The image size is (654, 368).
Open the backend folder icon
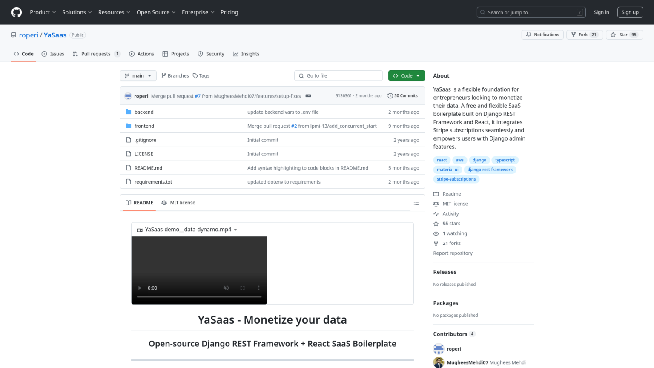[128, 112]
